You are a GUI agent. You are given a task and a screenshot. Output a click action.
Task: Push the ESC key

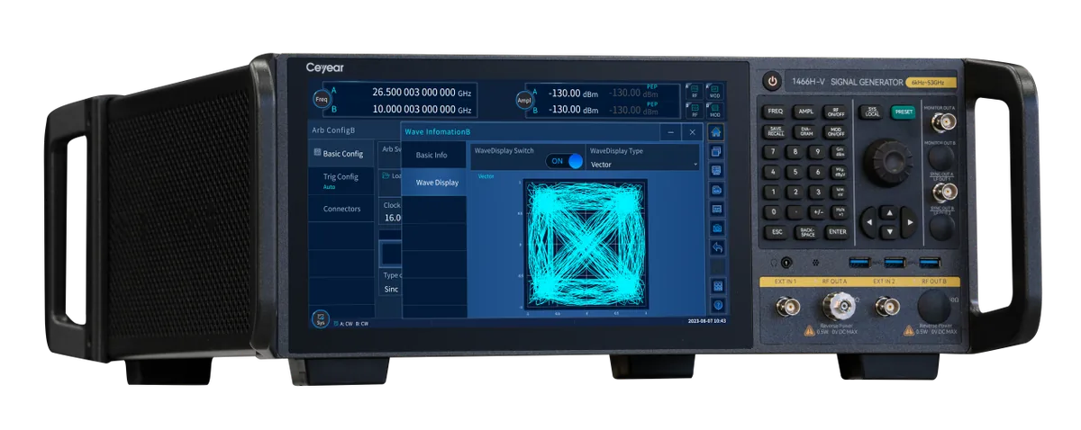point(777,232)
